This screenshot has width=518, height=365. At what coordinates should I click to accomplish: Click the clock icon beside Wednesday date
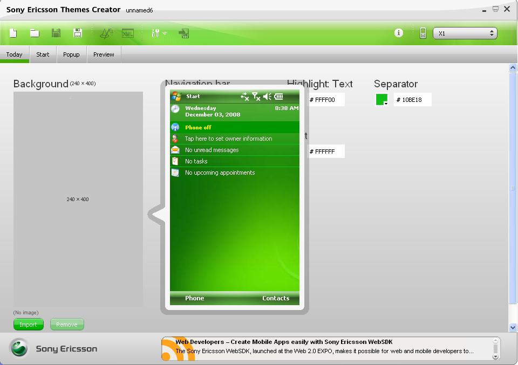click(x=175, y=109)
